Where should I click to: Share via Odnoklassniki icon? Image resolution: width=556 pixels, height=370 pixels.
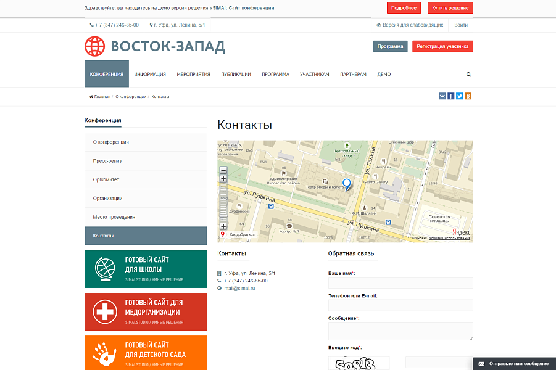click(468, 96)
